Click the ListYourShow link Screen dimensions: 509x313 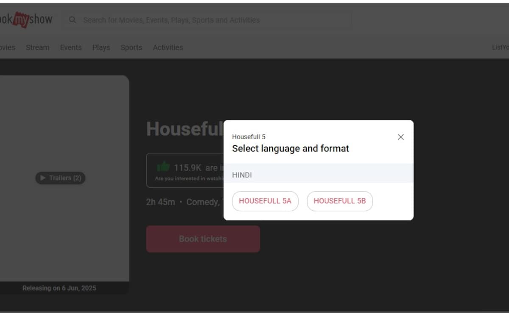click(501, 48)
